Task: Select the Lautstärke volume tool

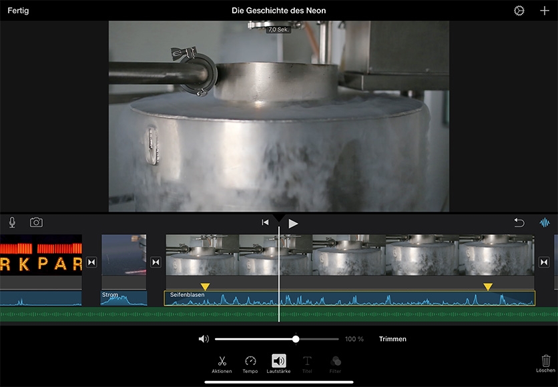Action: pyautogui.click(x=278, y=364)
